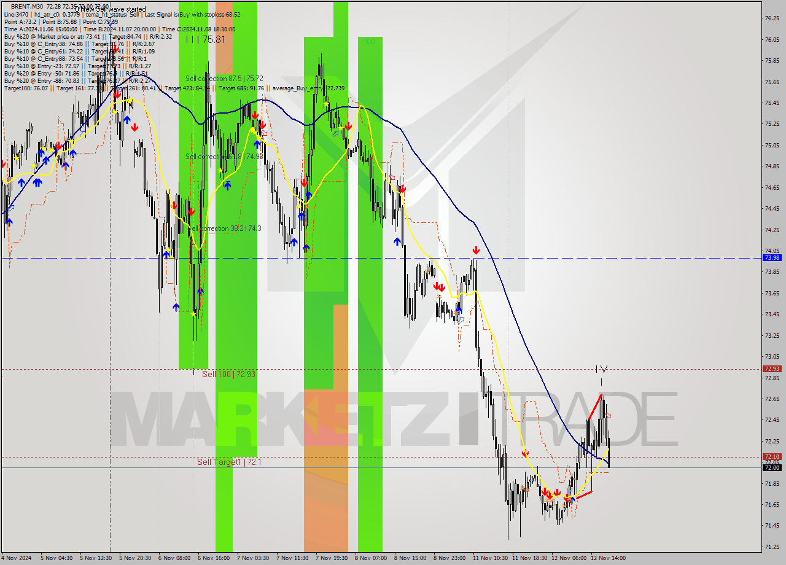Screen dimensions: 786x565
Task: Click the 71.65 price axis value
Action: tap(772, 505)
